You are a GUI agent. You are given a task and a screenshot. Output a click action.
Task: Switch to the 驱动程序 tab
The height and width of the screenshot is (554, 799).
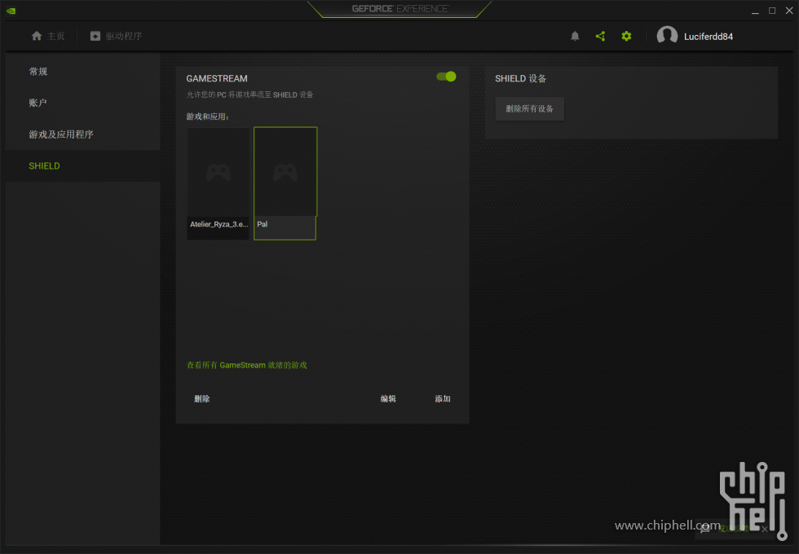click(116, 36)
